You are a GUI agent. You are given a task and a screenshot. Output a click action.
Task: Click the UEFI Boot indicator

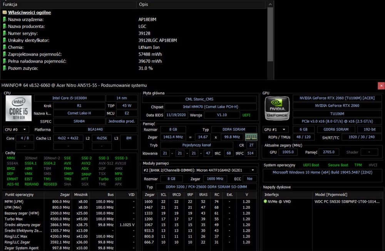[311, 165]
